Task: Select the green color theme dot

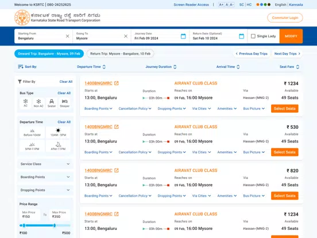Action: pyautogui.click(x=265, y=5)
